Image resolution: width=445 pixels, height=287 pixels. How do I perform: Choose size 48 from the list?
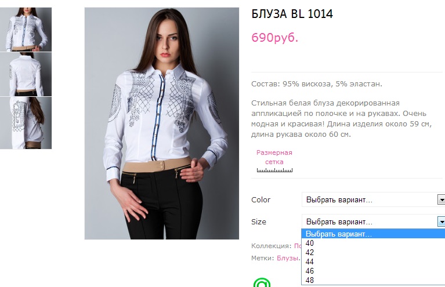[x=310, y=281]
